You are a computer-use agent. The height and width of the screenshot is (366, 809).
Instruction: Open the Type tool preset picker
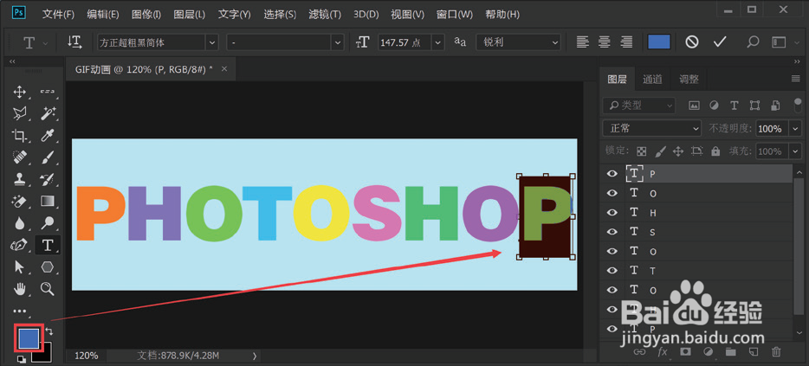(36, 42)
